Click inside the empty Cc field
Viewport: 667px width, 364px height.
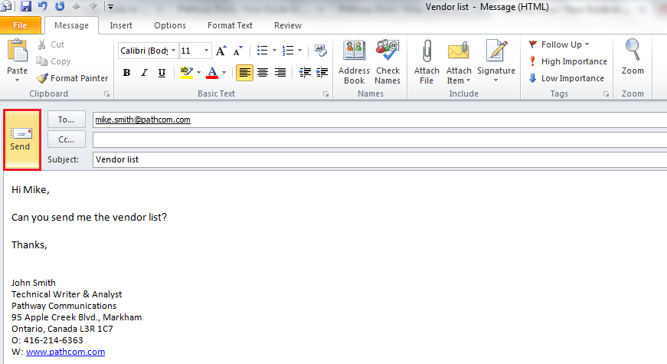(x=379, y=139)
